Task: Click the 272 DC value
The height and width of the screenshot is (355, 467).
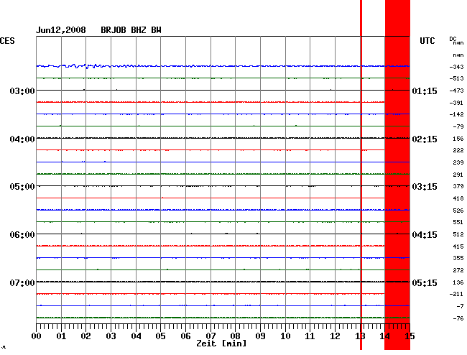Action: [458, 270]
